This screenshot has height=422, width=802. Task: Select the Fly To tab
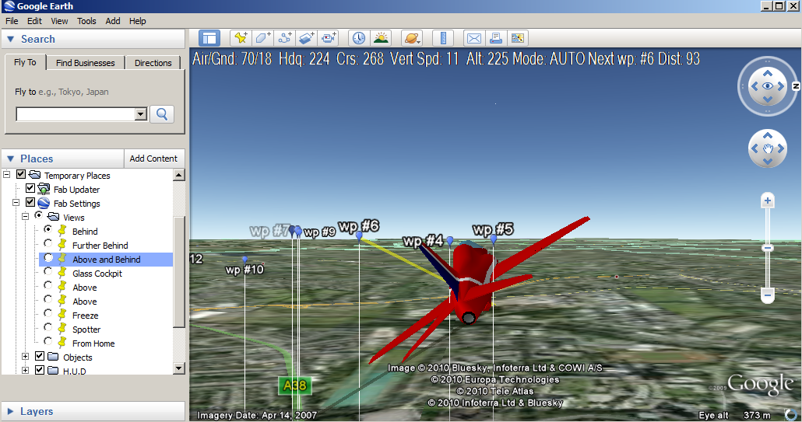click(x=25, y=62)
